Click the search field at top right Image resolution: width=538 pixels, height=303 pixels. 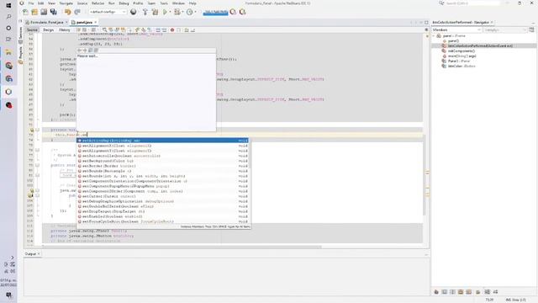coord(472,3)
